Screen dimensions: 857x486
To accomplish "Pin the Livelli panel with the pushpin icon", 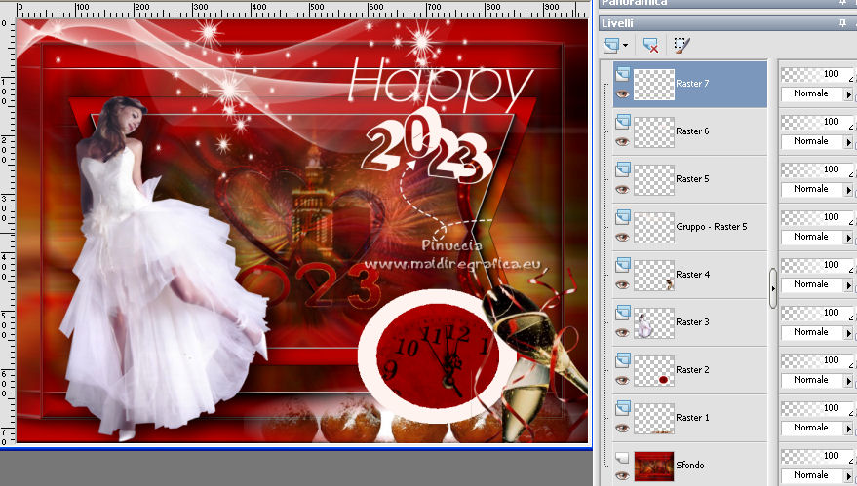I will [842, 23].
